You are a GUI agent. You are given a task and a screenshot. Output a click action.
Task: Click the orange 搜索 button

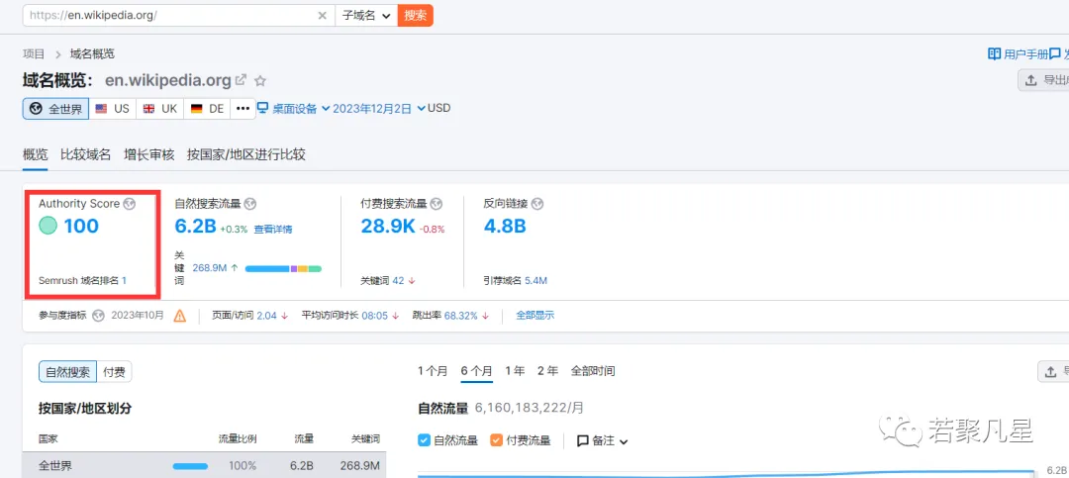point(415,15)
